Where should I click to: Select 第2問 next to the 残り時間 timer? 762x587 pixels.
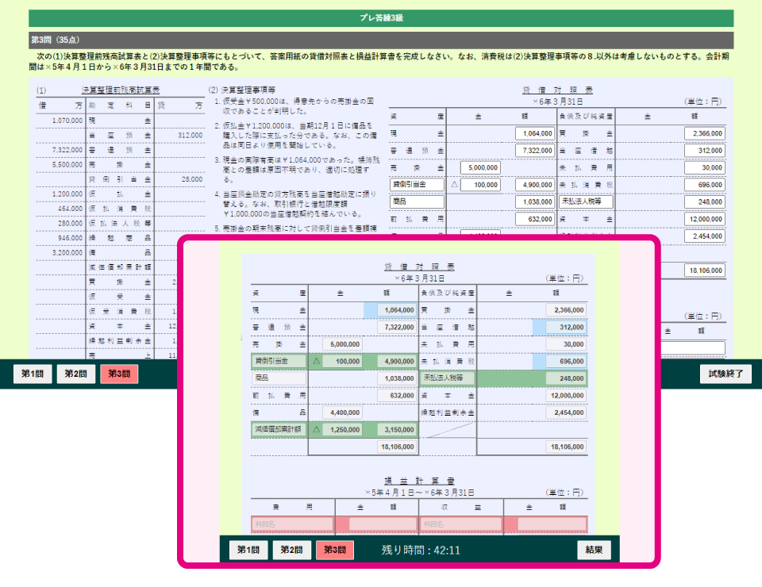pos(291,550)
